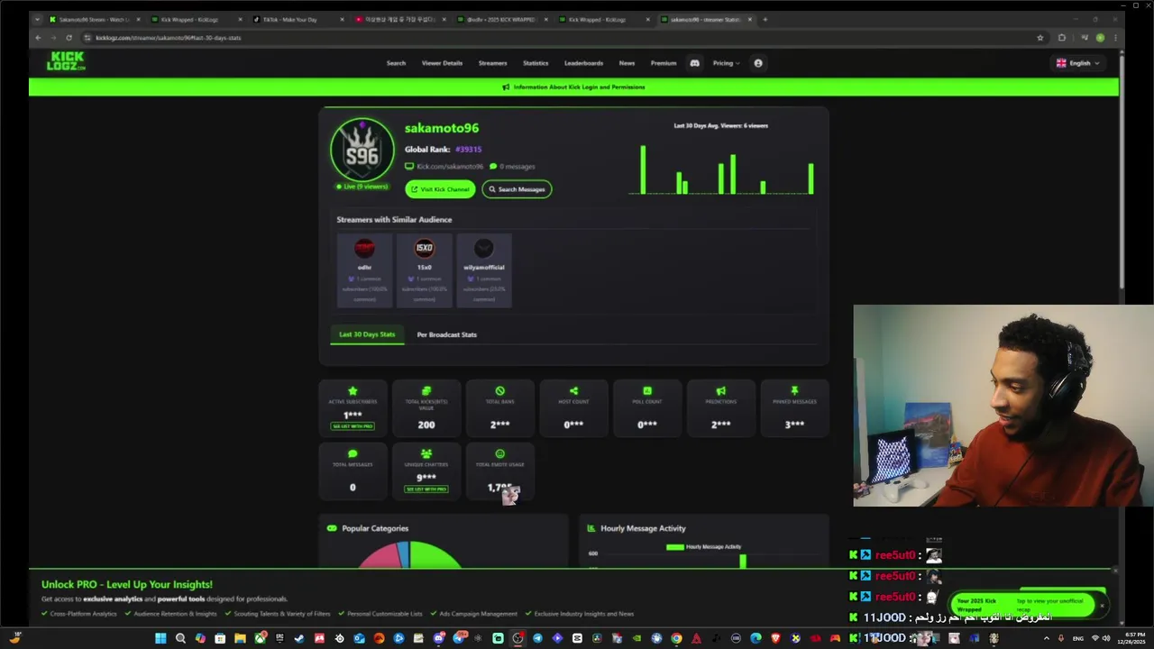Click See List With Pro under Unique Chatters

click(x=426, y=489)
